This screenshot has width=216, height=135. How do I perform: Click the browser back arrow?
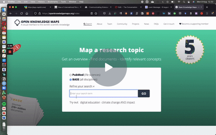point(10,13)
